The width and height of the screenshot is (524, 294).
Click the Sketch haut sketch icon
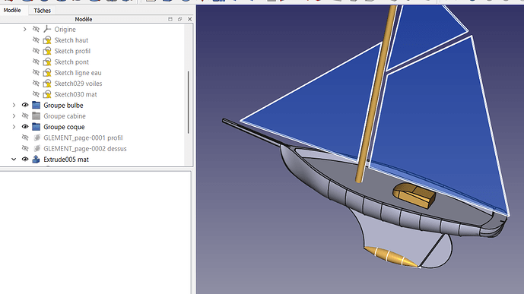coord(47,40)
